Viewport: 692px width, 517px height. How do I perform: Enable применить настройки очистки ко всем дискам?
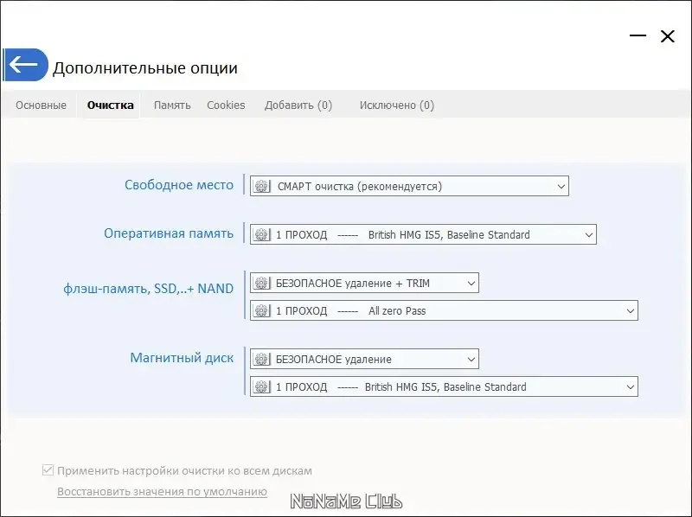[x=47, y=470]
